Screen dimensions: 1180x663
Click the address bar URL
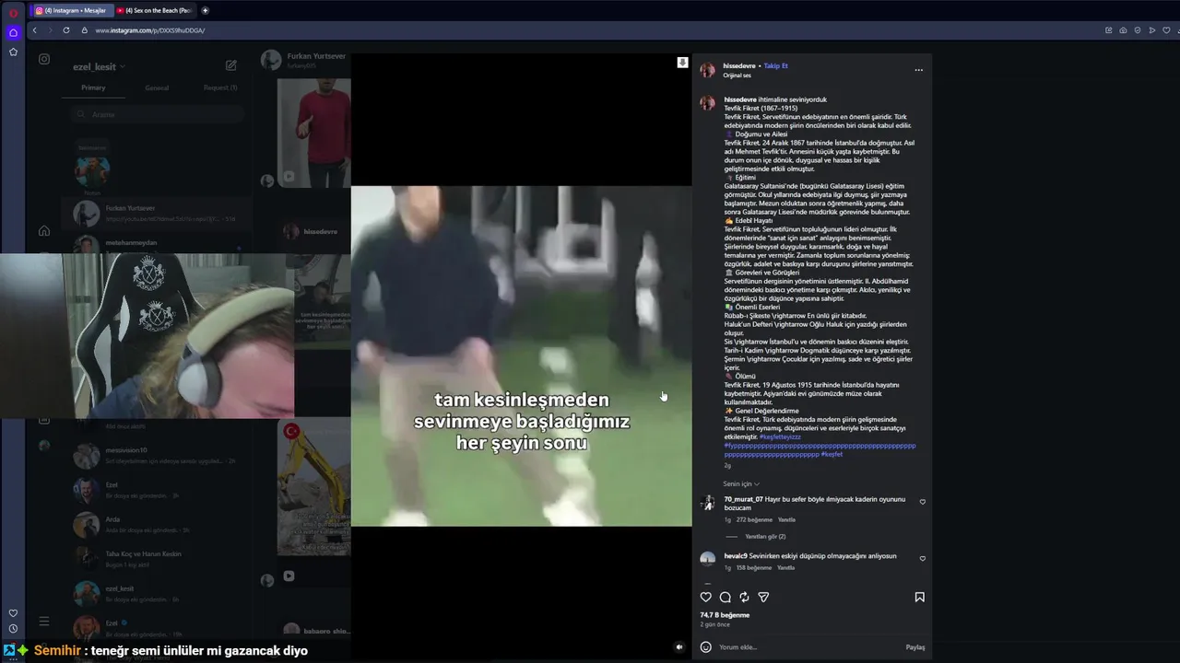coord(149,30)
